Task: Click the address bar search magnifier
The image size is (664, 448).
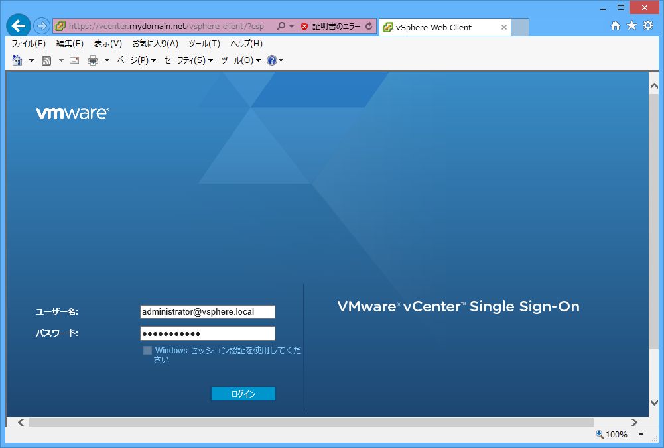Action: [x=281, y=27]
